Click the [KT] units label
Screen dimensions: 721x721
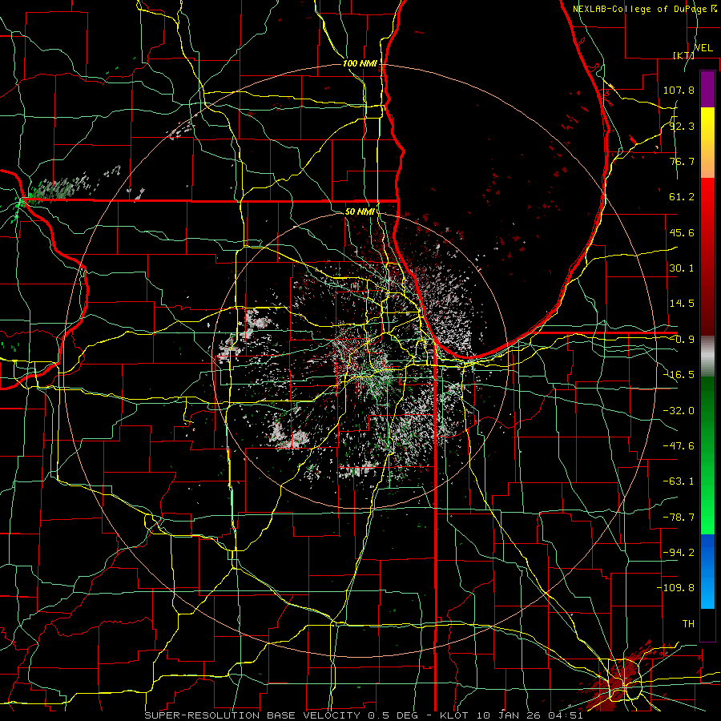683,55
